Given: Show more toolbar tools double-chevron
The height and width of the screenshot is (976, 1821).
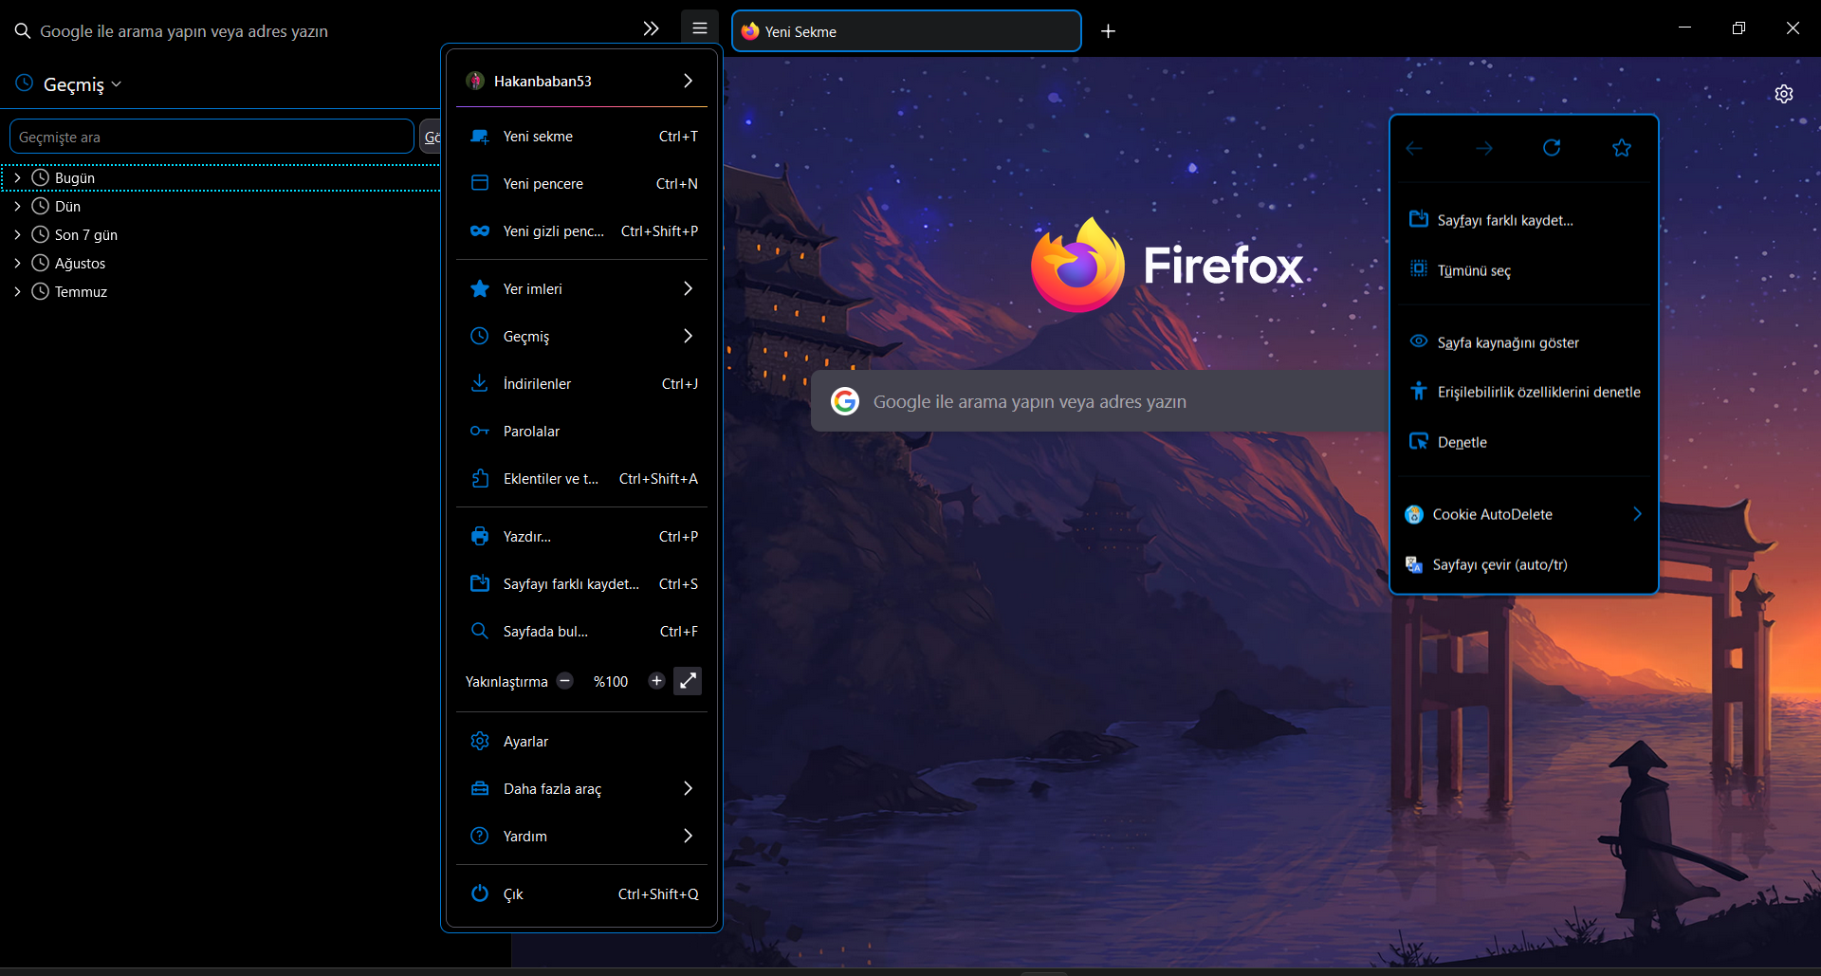Looking at the screenshot, I should (x=651, y=28).
